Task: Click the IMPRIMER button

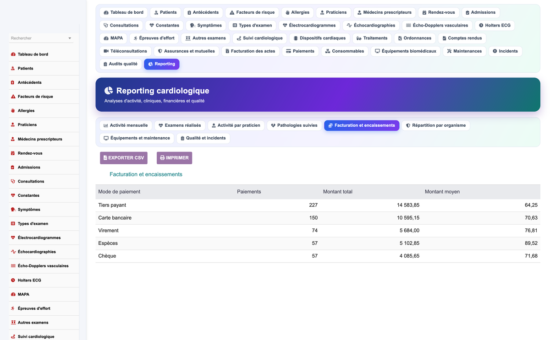Action: (174, 158)
